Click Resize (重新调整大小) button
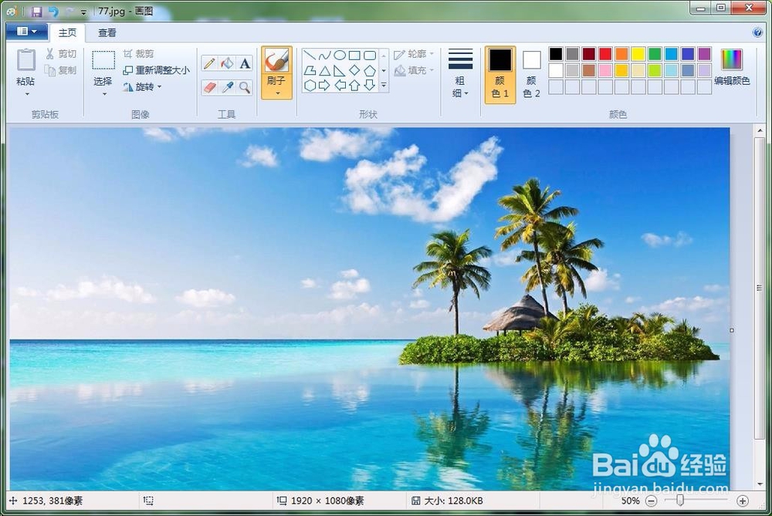Image resolution: width=772 pixels, height=516 pixels. (156, 70)
